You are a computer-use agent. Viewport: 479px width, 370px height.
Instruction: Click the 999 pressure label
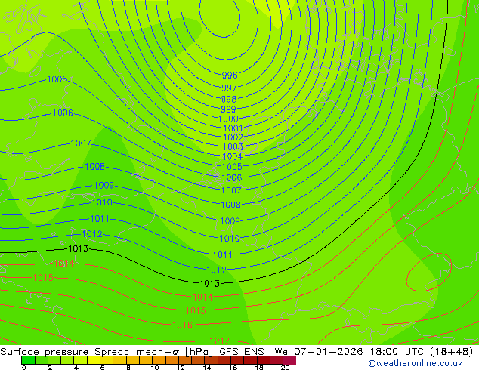pos(228,109)
